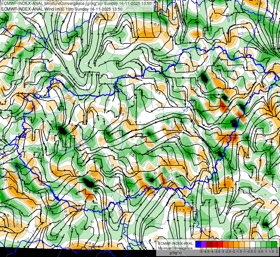Click the -3.5 tick label on the colorbar
Viewport: 280px width, 257px height.
(217, 252)
